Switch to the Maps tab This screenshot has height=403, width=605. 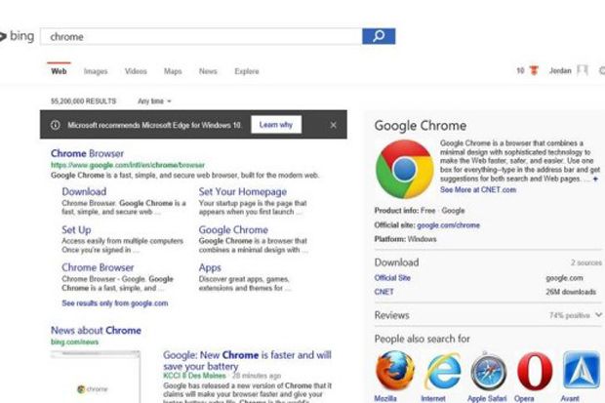[173, 71]
